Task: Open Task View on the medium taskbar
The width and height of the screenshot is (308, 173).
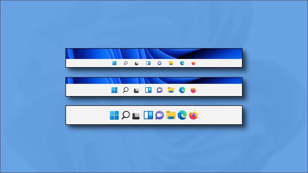Action: (137, 90)
